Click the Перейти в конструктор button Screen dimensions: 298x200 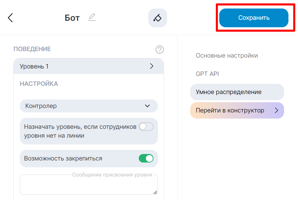(x=230, y=110)
